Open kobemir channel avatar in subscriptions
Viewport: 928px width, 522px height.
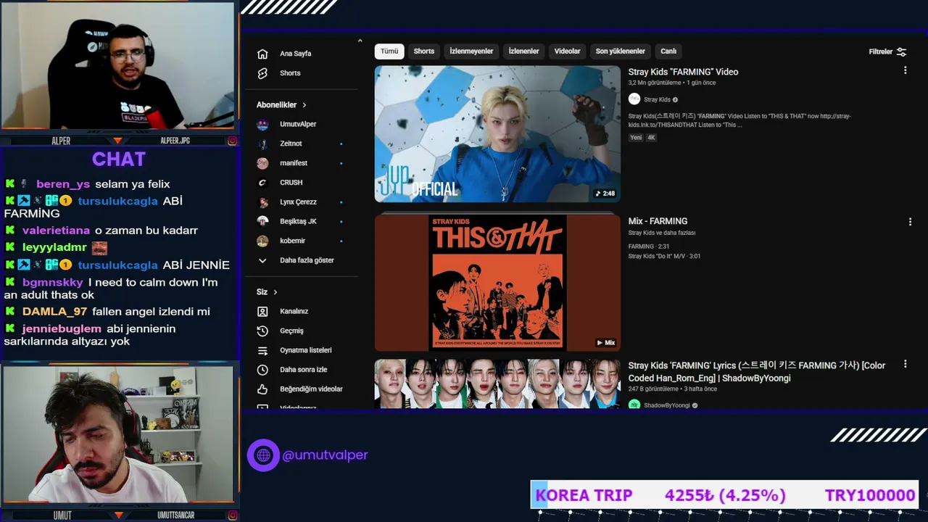(x=262, y=241)
